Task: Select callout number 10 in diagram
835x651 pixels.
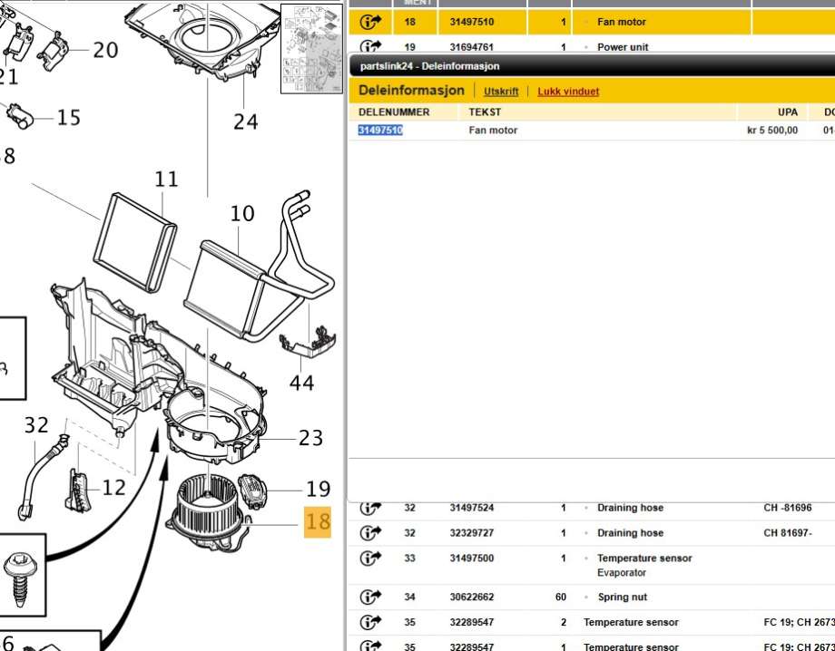Action: (242, 214)
